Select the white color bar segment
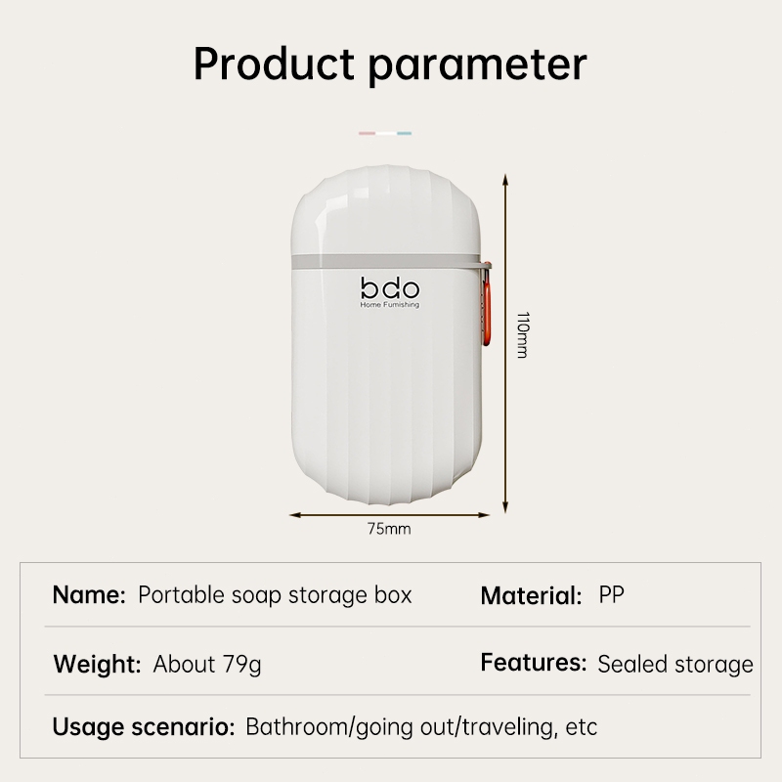Viewport: 782px width, 782px height. pyautogui.click(x=386, y=133)
